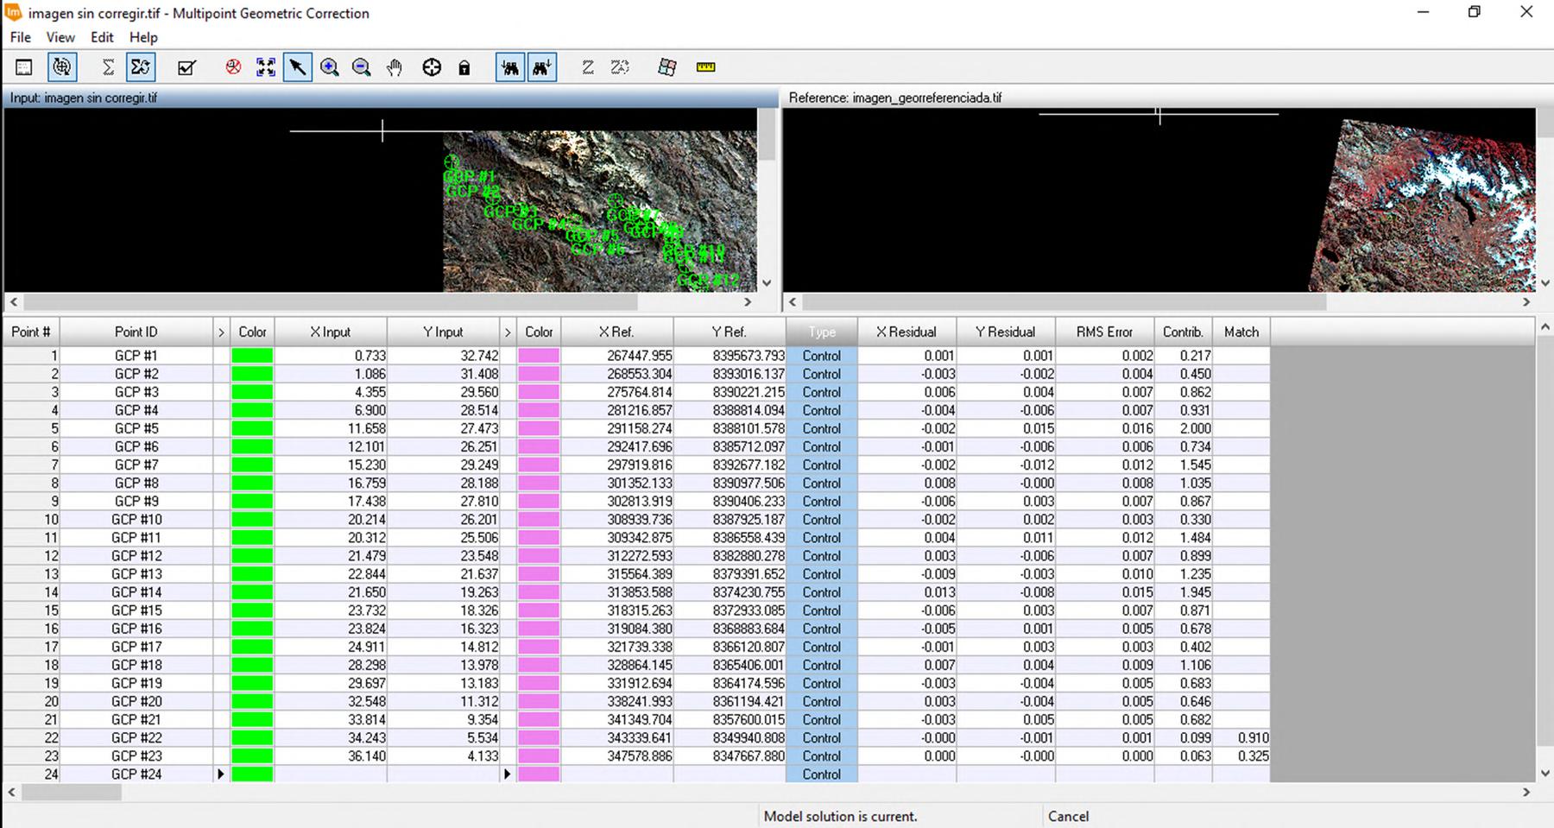Click the green color swatch for GCP #10
Viewport: 1554px width, 828px height.
[252, 520]
